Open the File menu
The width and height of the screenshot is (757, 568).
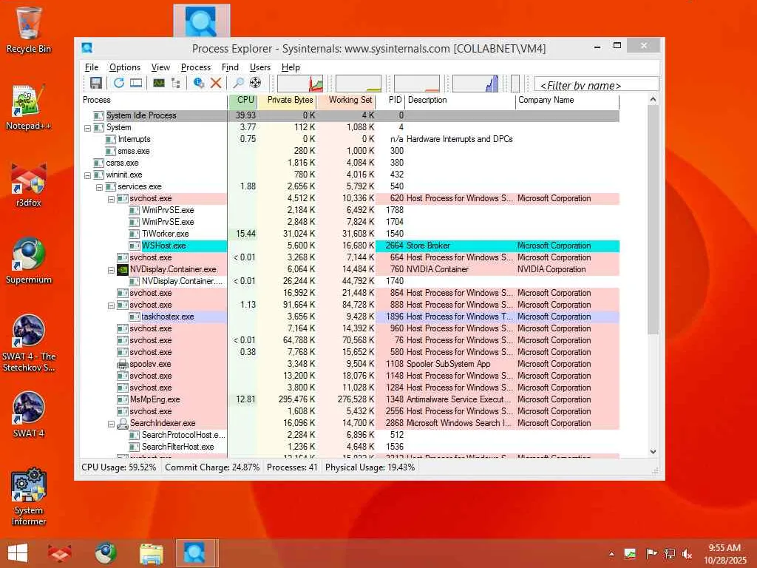[x=91, y=67]
